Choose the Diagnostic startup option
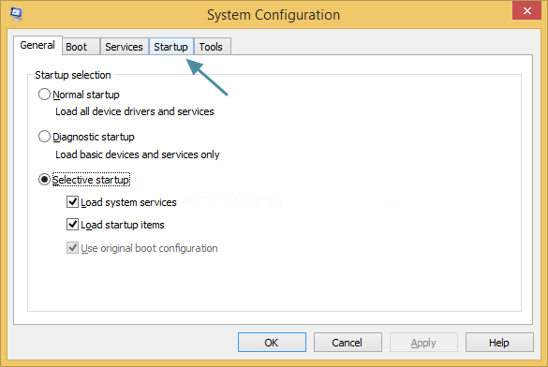The width and height of the screenshot is (548, 367). point(44,137)
